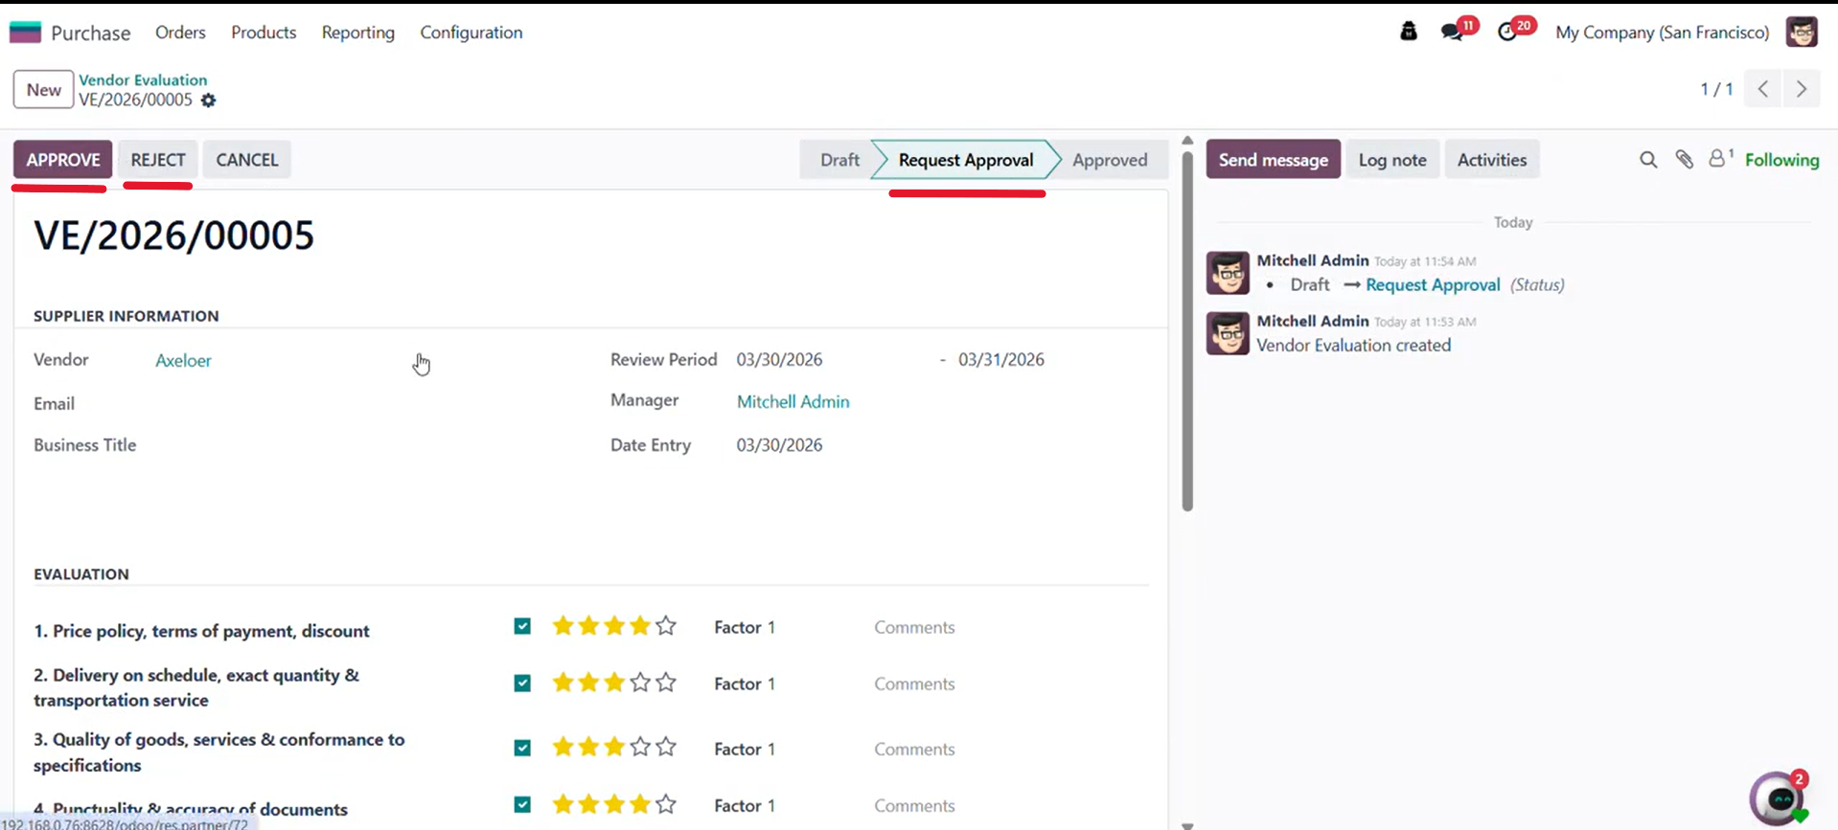Click Mitchell Admin avatar on status change message
The width and height of the screenshot is (1838, 830).
pyautogui.click(x=1228, y=273)
